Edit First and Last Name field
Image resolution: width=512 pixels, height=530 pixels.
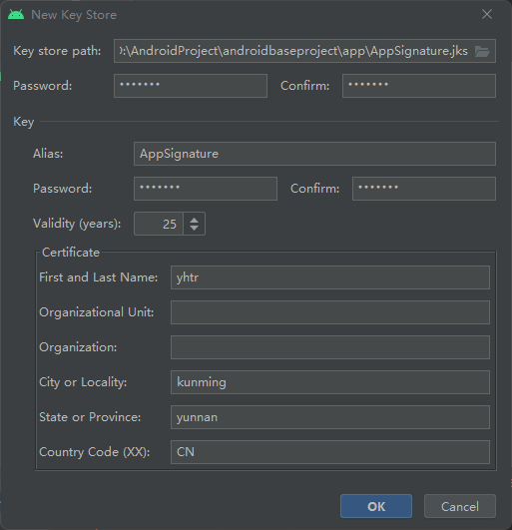pyautogui.click(x=330, y=277)
